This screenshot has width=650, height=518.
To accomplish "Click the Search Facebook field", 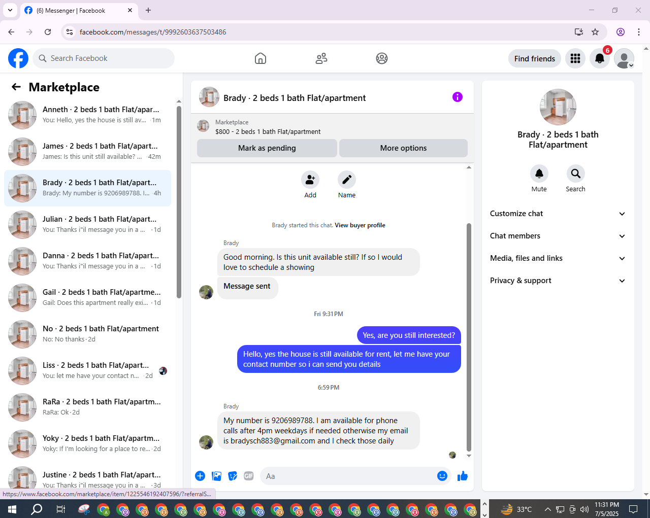I will [104, 58].
